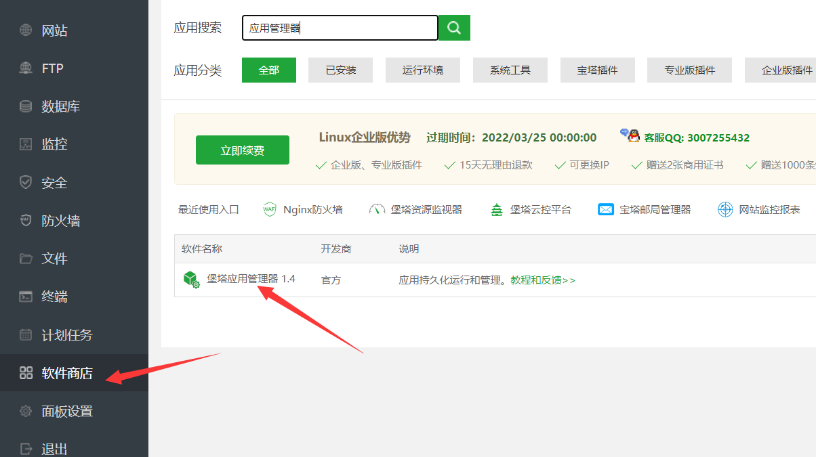Click the 说明 column header
The width and height of the screenshot is (816, 457).
[x=409, y=248]
